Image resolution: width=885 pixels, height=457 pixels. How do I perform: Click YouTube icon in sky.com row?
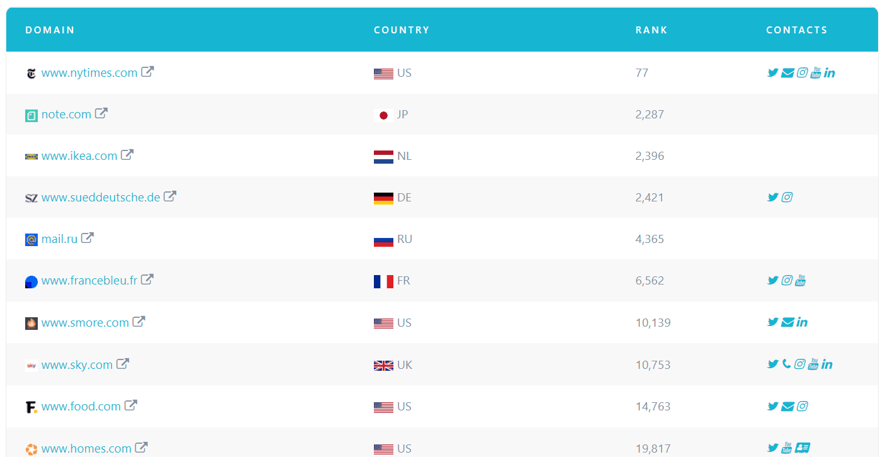coord(813,364)
